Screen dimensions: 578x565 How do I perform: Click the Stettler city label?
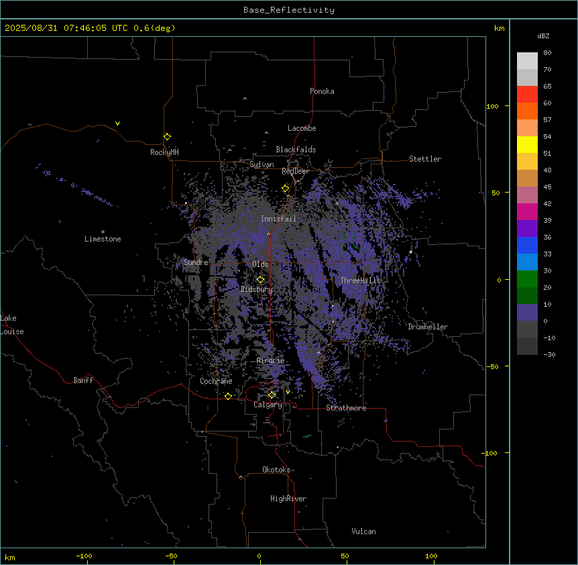pyautogui.click(x=425, y=159)
